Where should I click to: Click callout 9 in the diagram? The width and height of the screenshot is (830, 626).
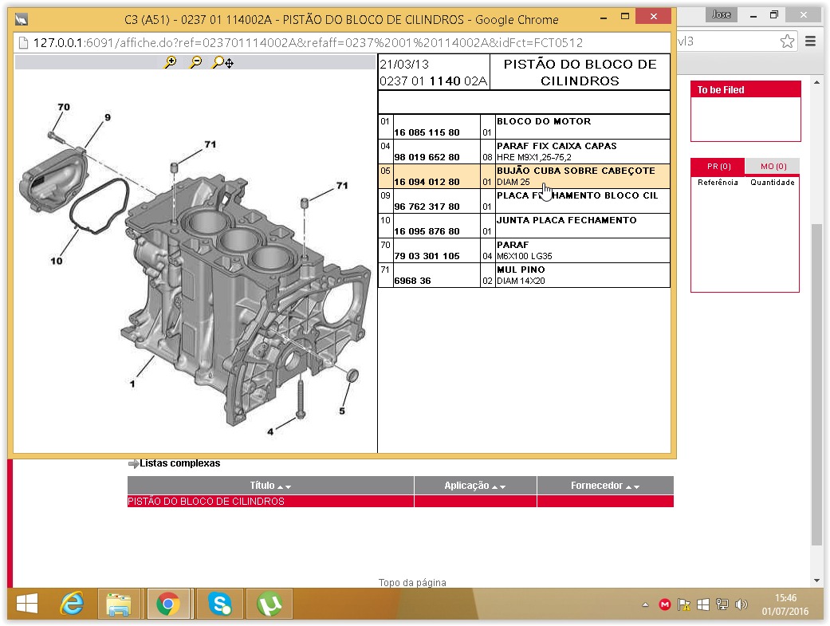(108, 117)
